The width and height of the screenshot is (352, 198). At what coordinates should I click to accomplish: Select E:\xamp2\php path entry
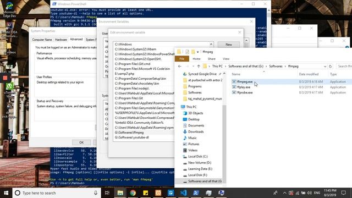(x=144, y=74)
